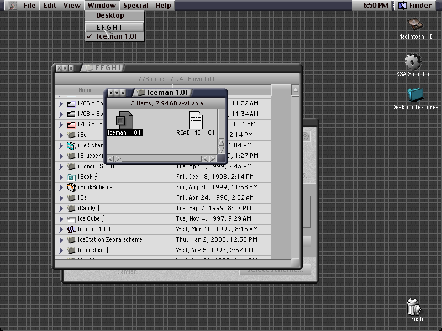Choose EFGHI in the Window menu

tap(114, 27)
